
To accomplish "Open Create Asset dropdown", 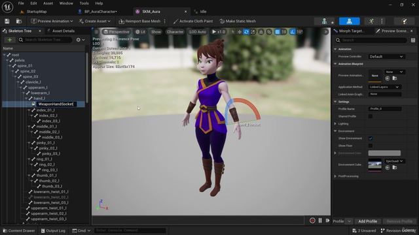I will coord(94,21).
